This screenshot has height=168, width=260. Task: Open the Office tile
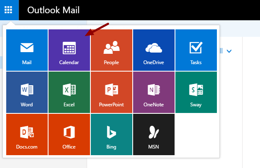coord(69,134)
